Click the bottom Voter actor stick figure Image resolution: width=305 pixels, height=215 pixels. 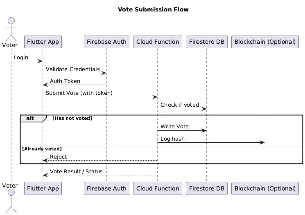[11, 203]
